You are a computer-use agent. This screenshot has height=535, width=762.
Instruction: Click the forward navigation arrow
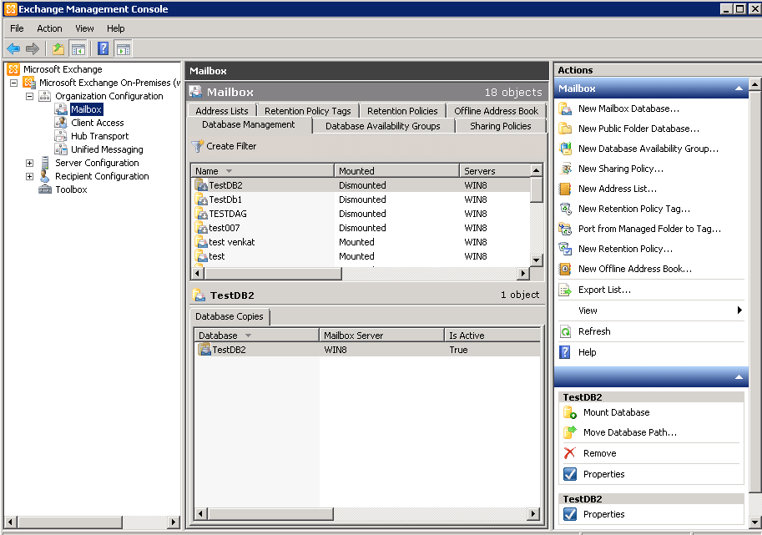tap(32, 48)
